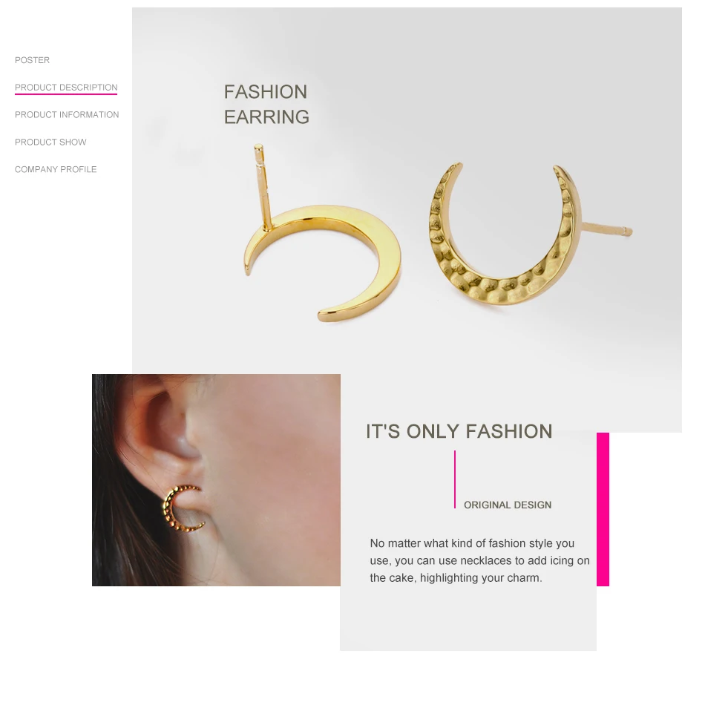
Task: Click the FASHION EARRING heading
Action: point(266,105)
